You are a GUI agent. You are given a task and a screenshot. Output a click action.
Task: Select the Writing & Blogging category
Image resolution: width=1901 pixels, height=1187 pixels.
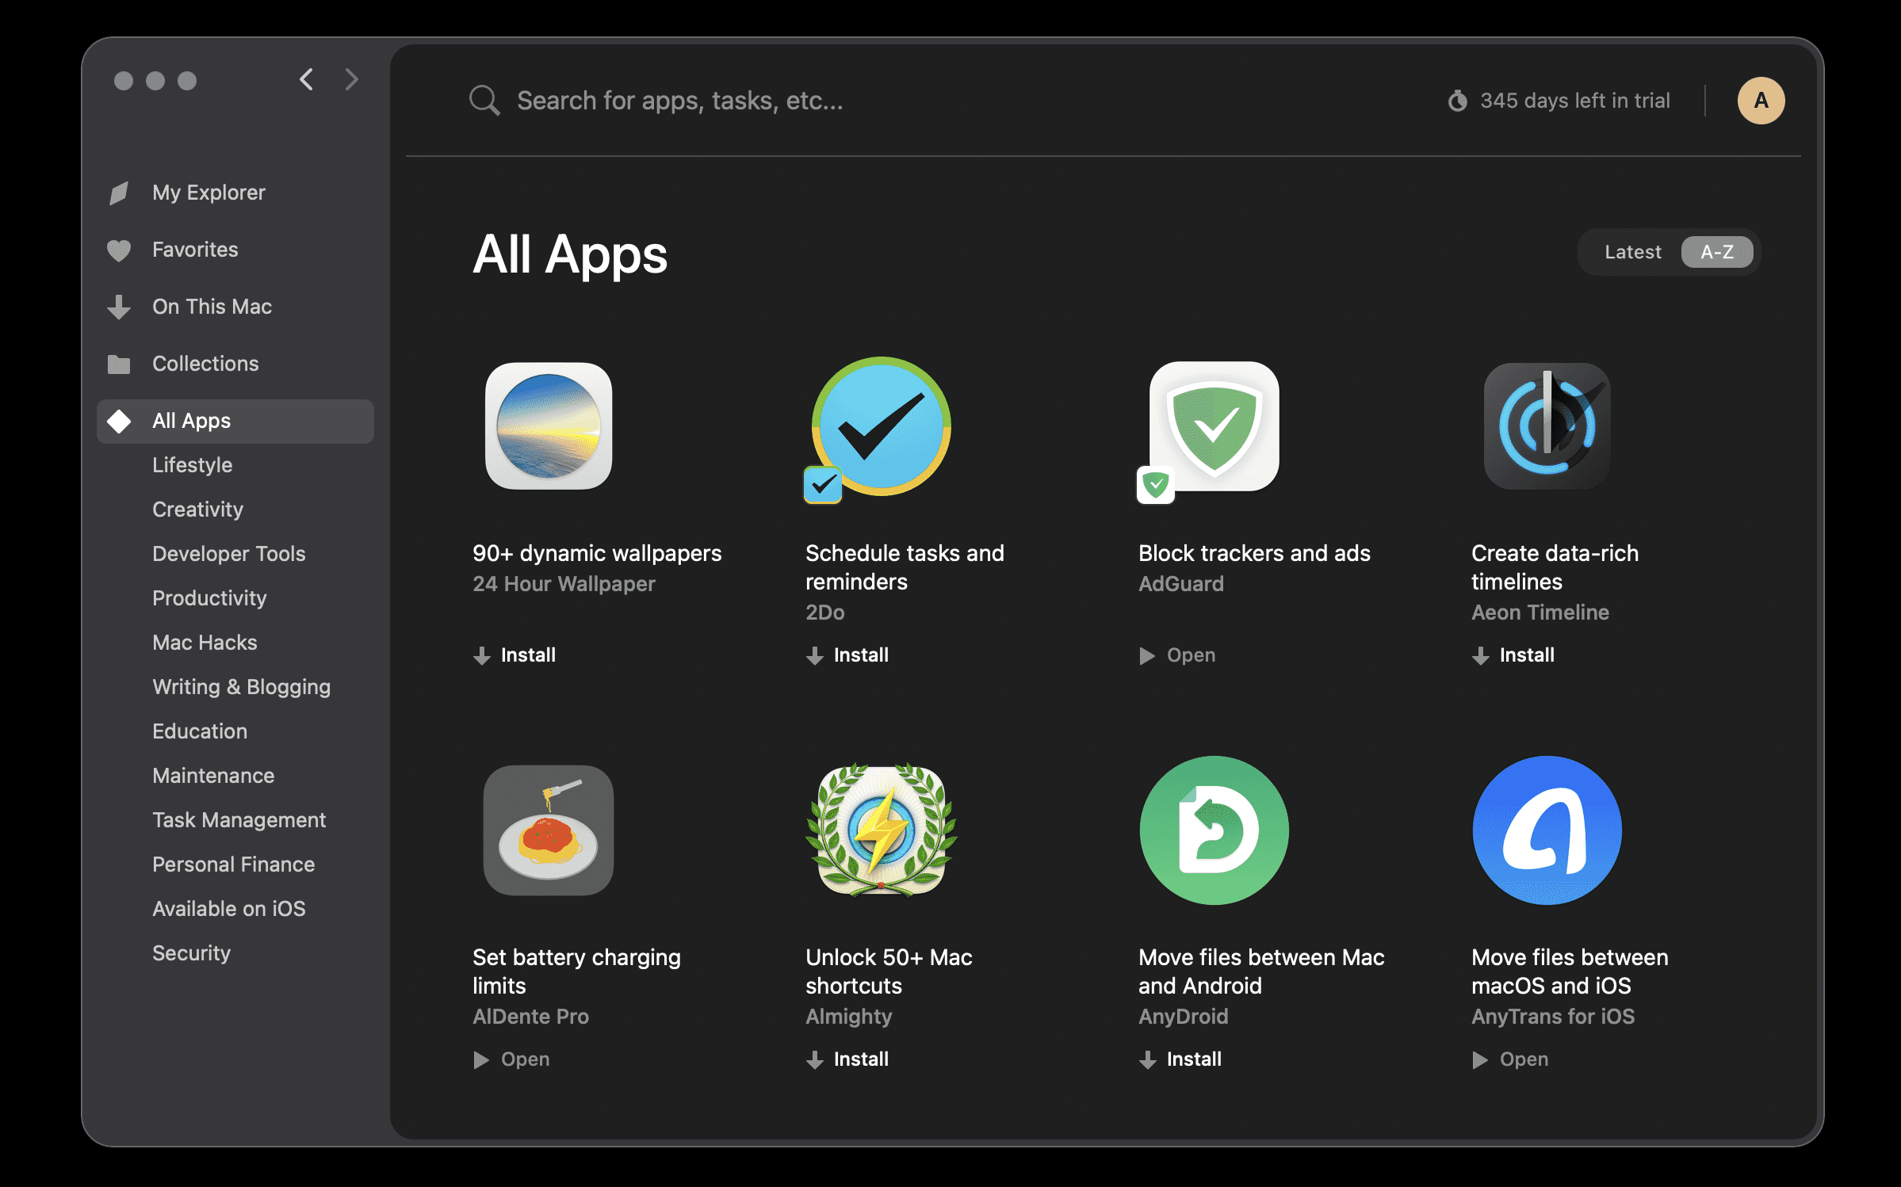coord(241,687)
